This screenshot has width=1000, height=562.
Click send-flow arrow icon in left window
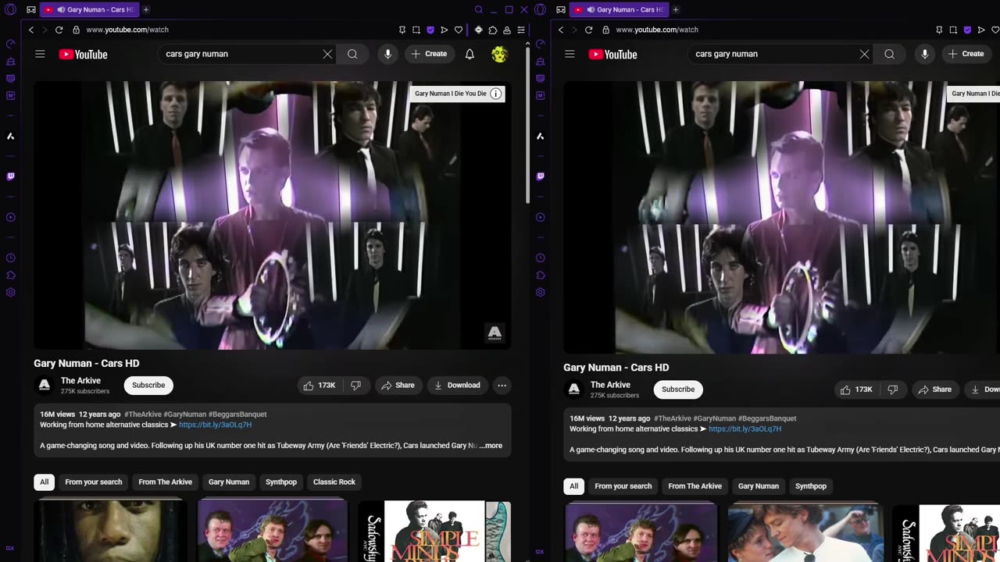coord(444,30)
